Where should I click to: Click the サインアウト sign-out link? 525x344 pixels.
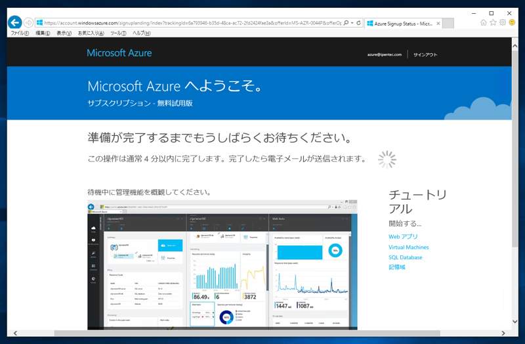tap(425, 54)
